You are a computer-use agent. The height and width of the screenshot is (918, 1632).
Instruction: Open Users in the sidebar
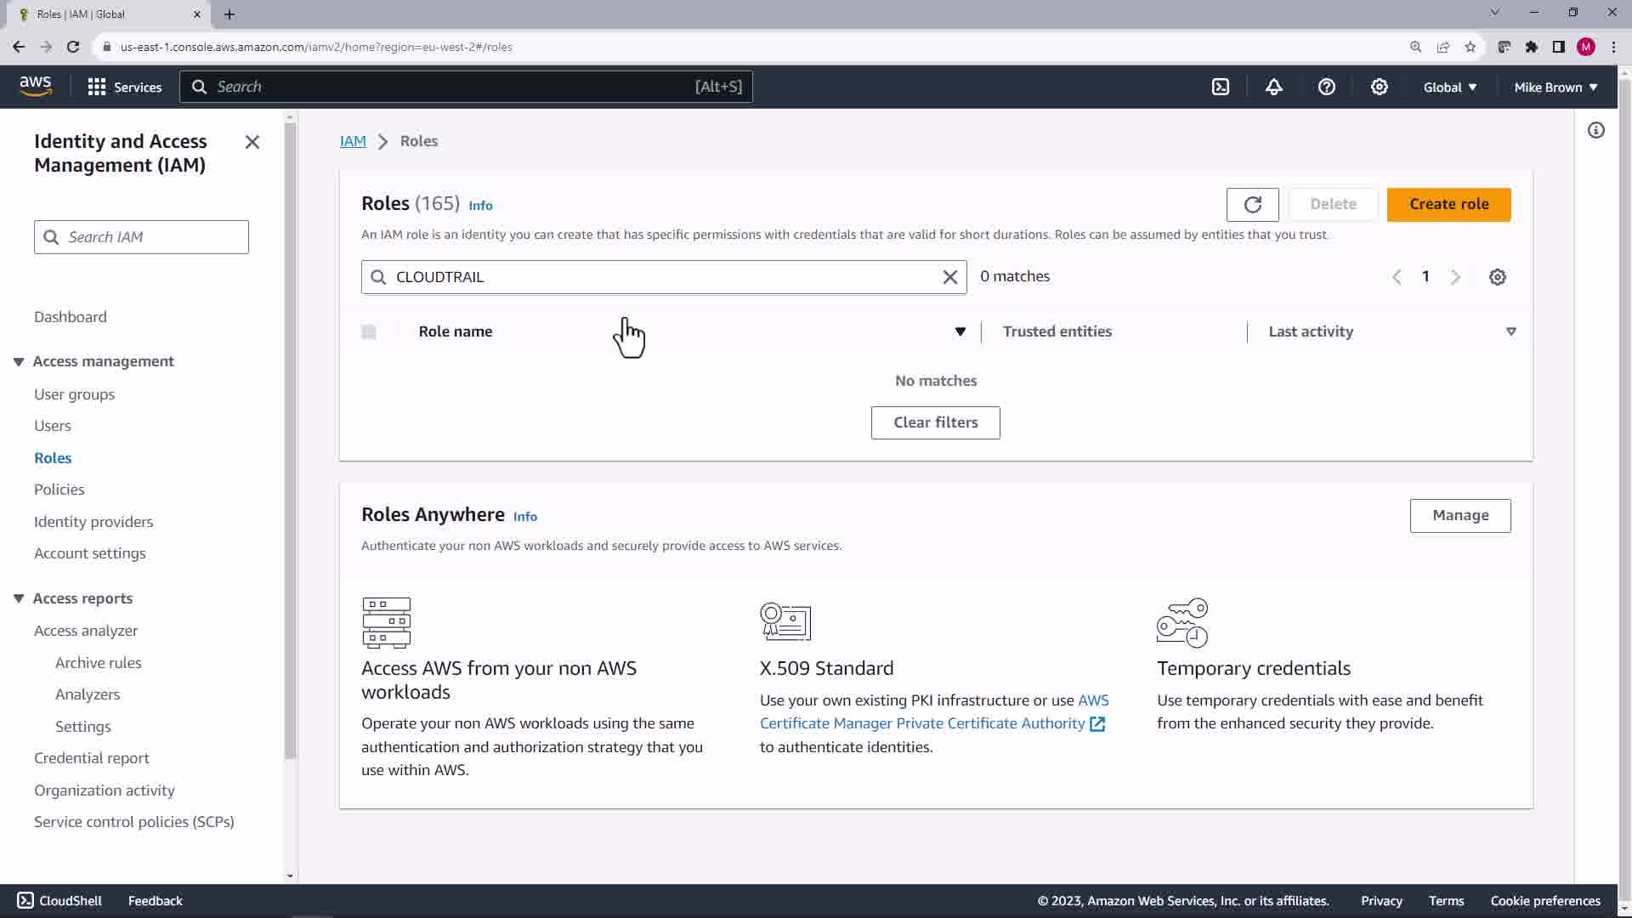[53, 426]
